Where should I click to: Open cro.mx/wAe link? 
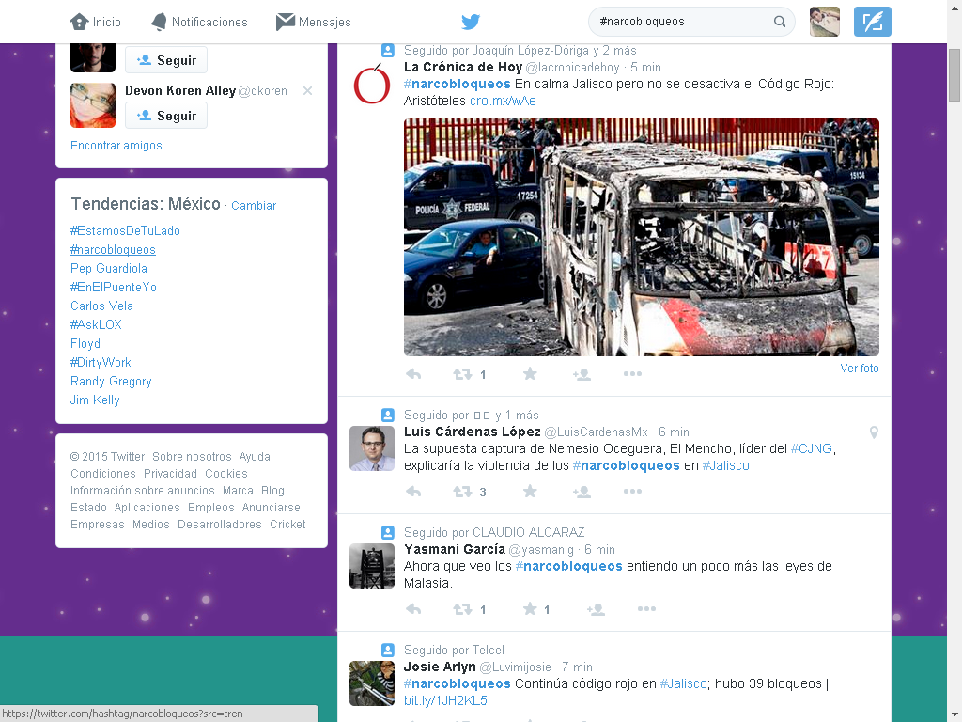pyautogui.click(x=504, y=101)
